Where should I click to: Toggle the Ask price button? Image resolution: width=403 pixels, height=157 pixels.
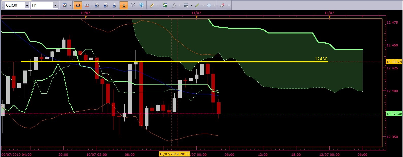coord(87,5)
